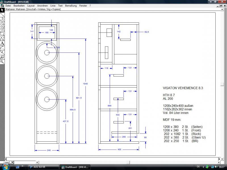The width and height of the screenshot is (227, 170).
Task: Activate the zoom magnifier tool
Action: click(x=2, y=62)
